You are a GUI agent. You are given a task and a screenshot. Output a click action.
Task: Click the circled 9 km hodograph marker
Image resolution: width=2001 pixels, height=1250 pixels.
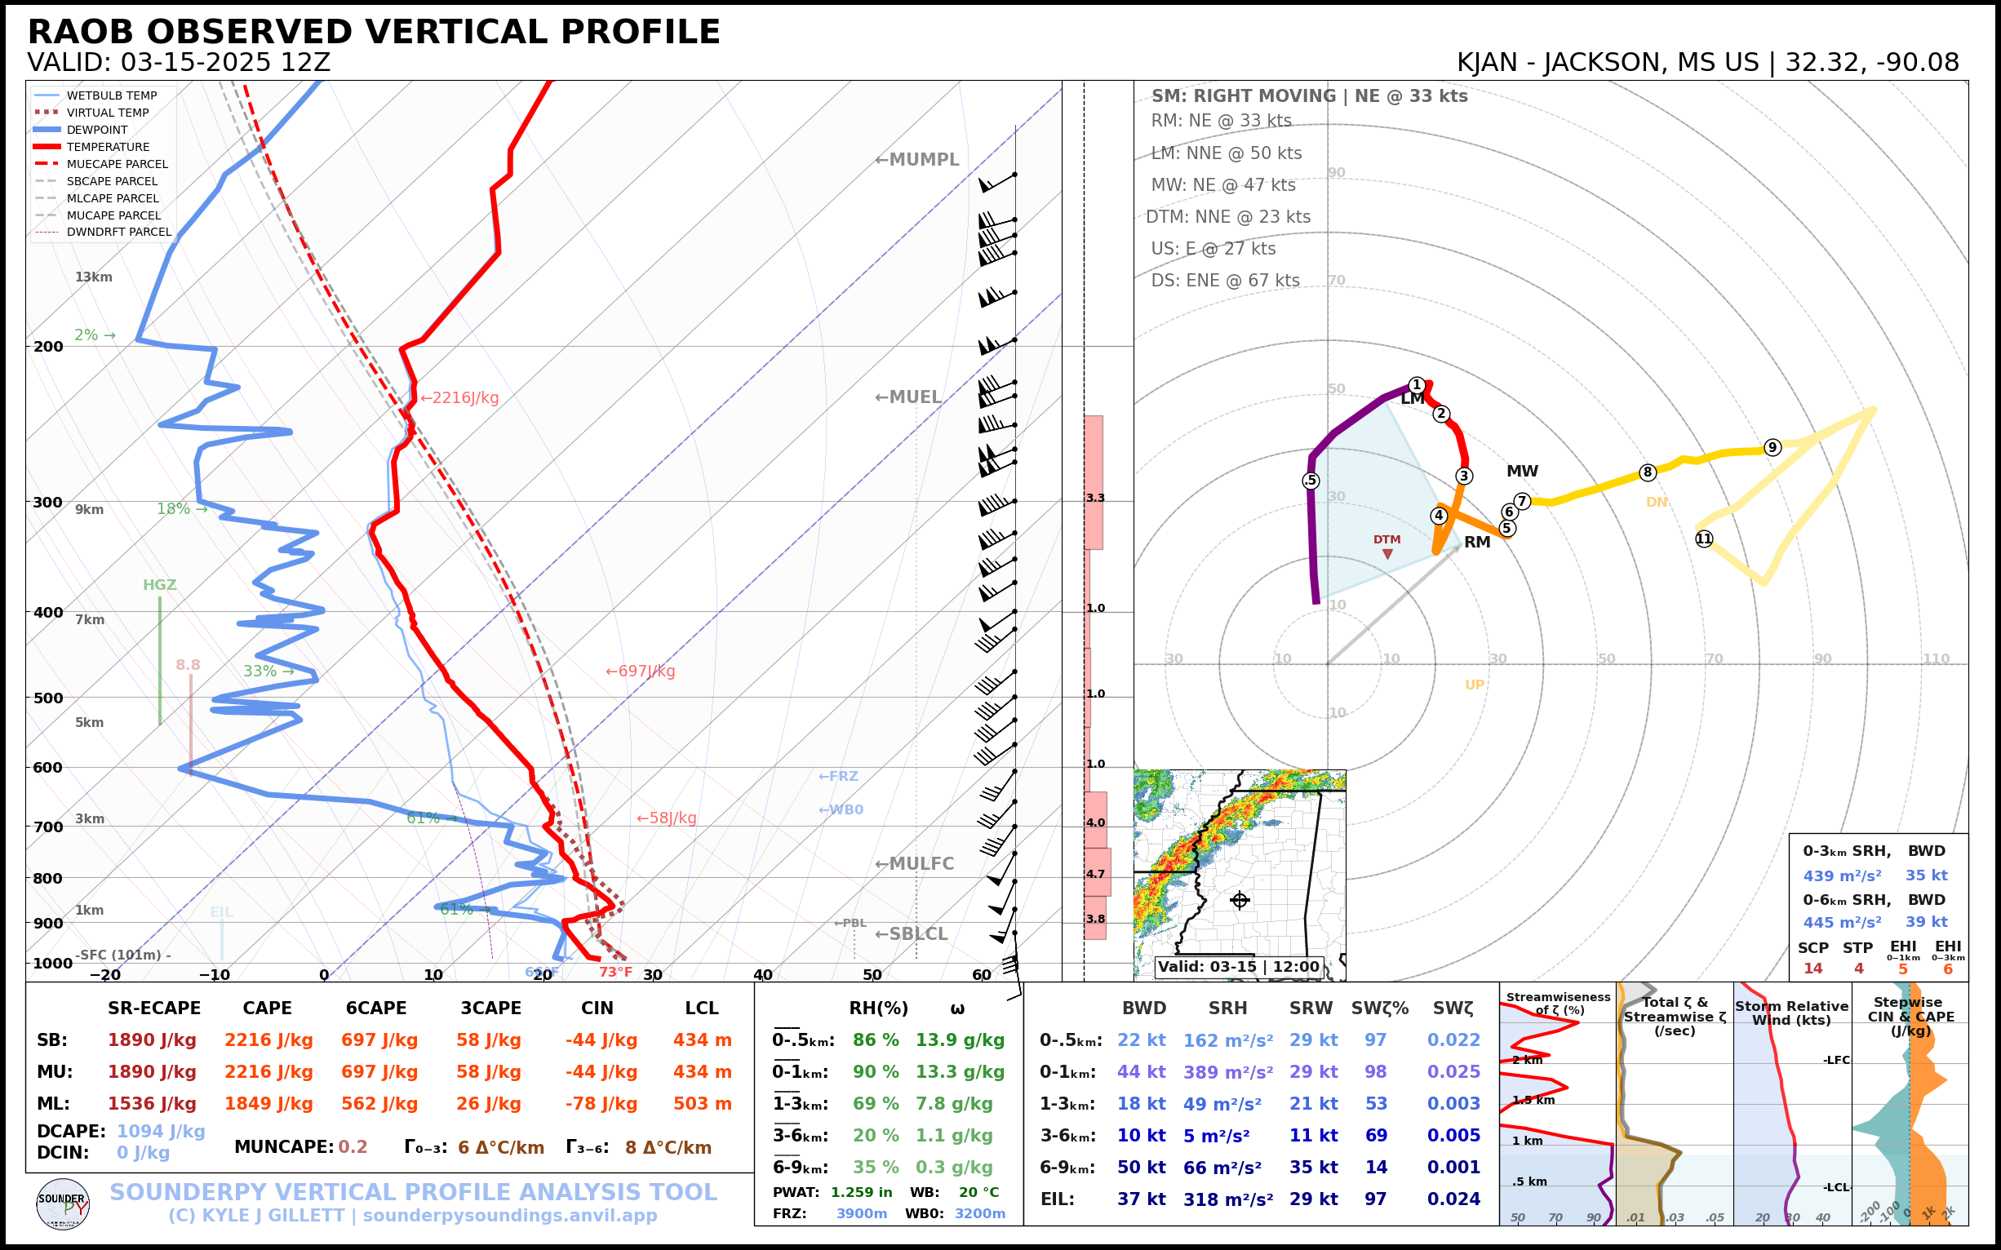click(1772, 447)
